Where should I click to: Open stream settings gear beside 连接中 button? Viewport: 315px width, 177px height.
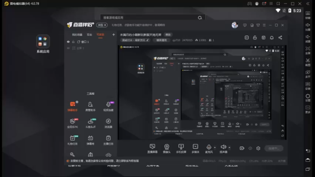pyautogui.click(x=258, y=148)
